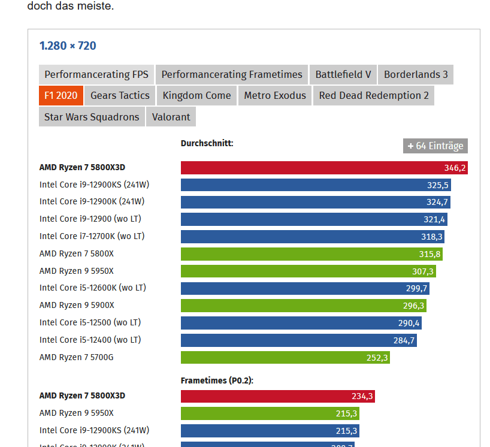
Task: Click the Intel Core i9-12900 321,4 bar
Action: (x=314, y=219)
